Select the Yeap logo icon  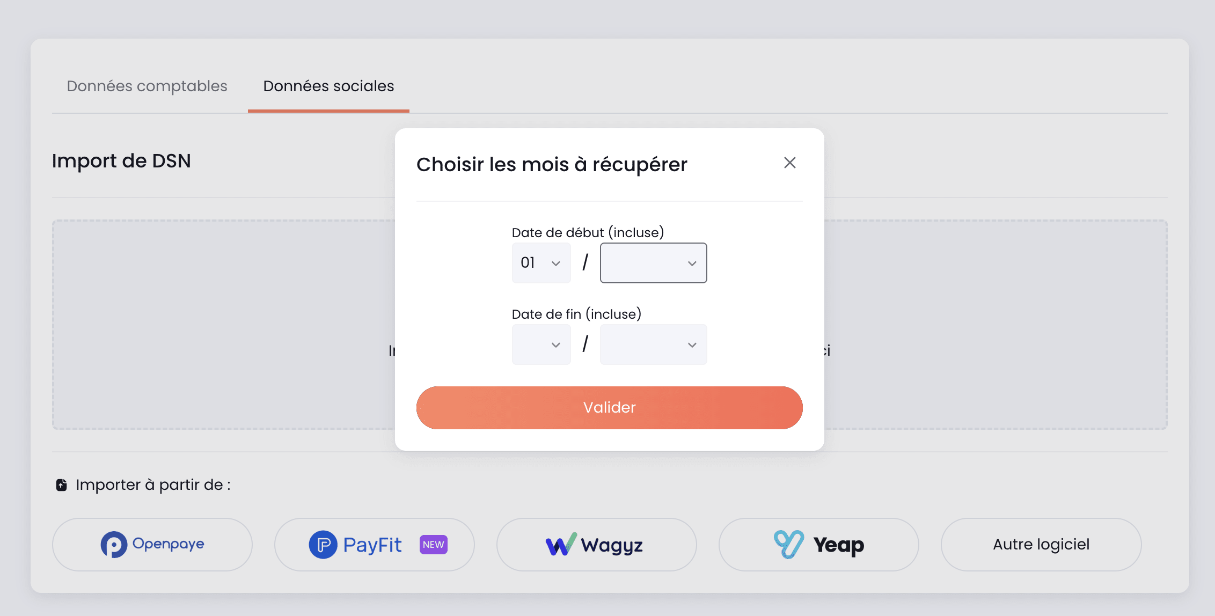point(788,544)
